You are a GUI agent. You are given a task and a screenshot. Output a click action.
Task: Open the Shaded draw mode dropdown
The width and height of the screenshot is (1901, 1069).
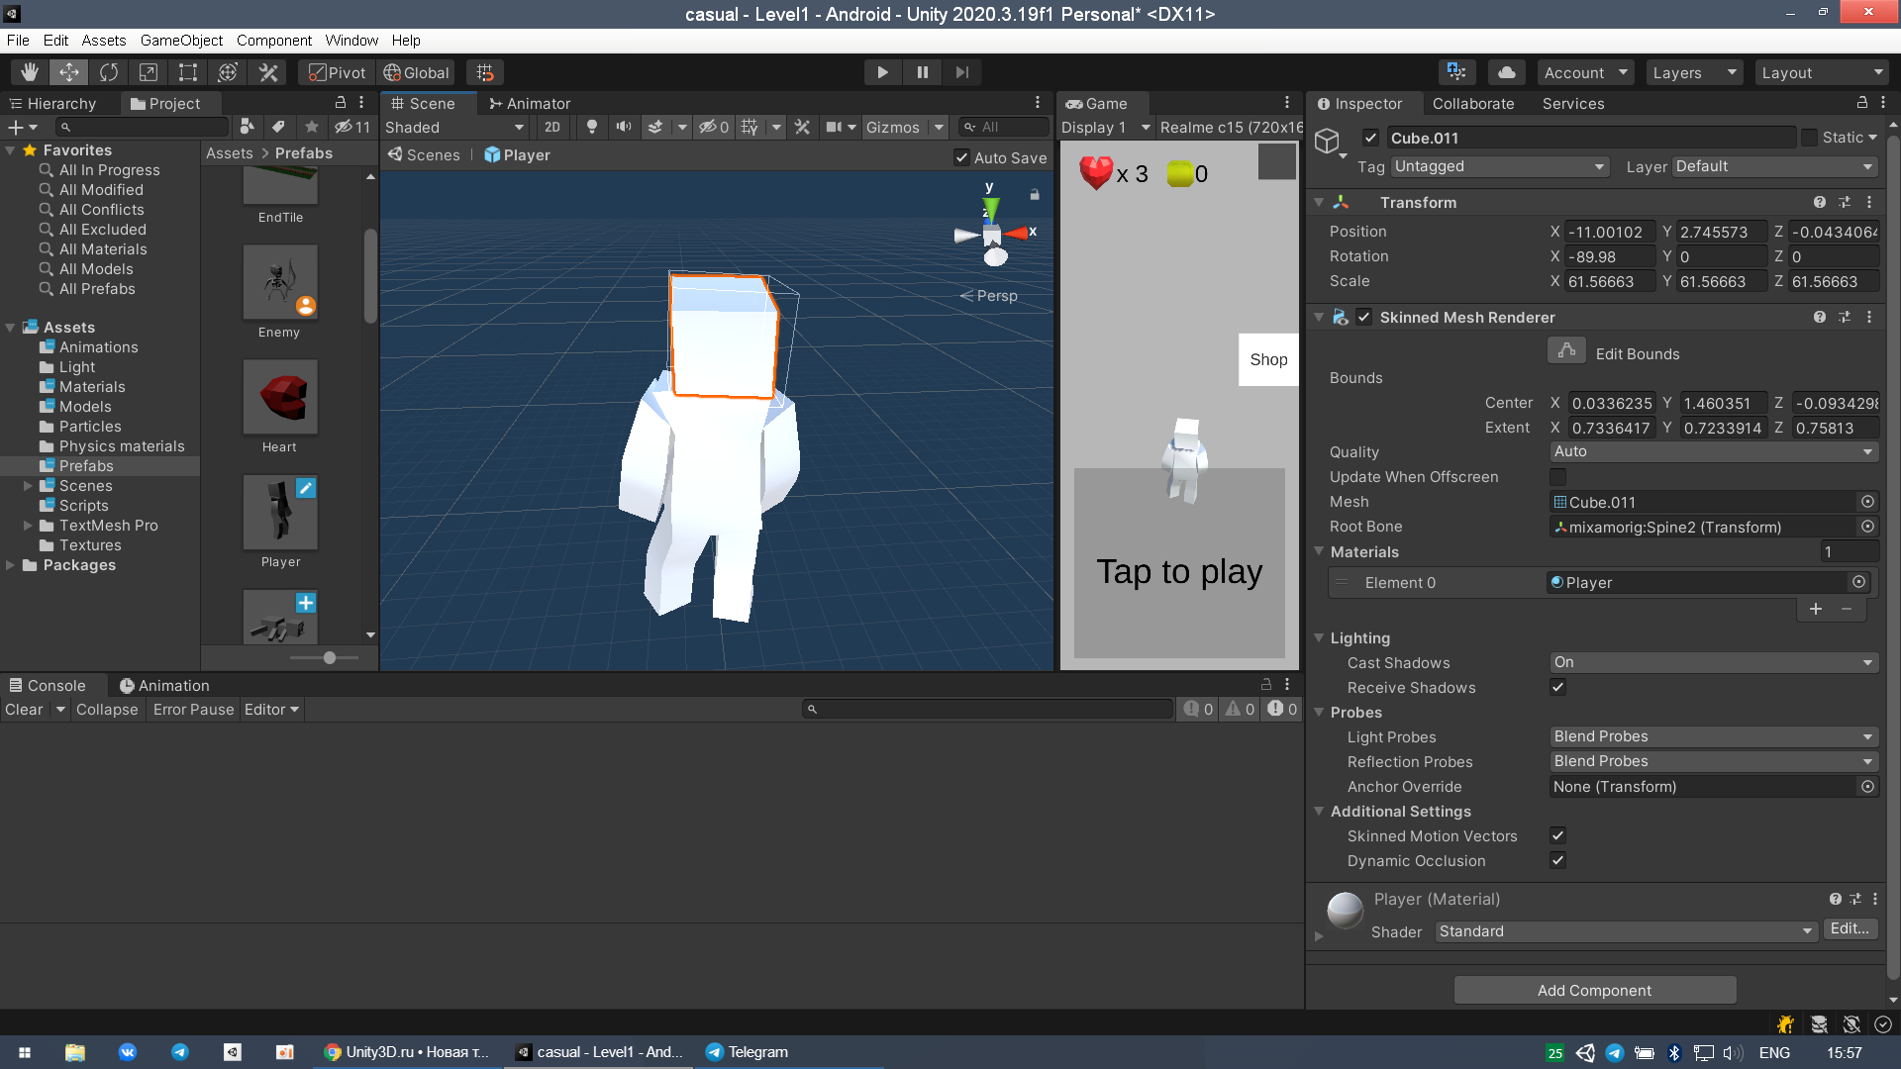point(454,127)
